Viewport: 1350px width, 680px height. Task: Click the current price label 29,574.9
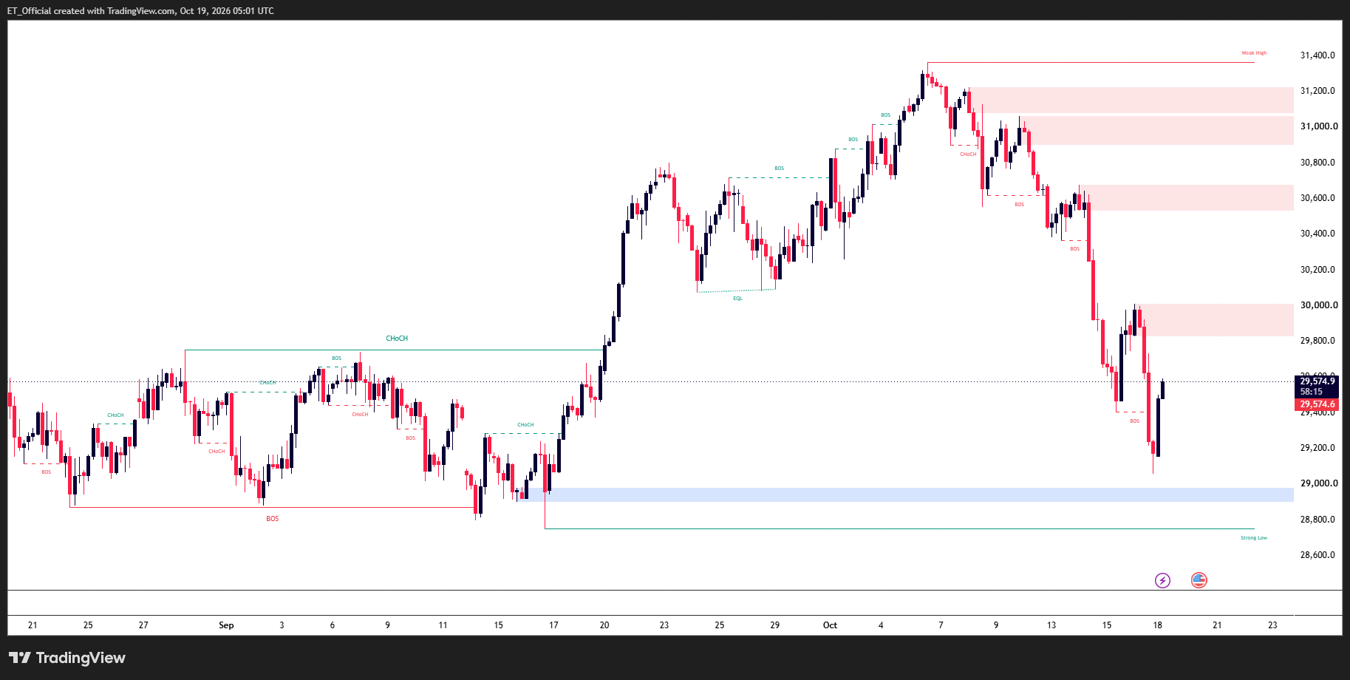click(1317, 381)
